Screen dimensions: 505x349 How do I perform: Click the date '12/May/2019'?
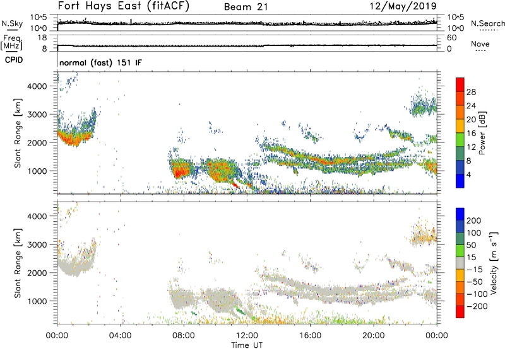pos(403,6)
